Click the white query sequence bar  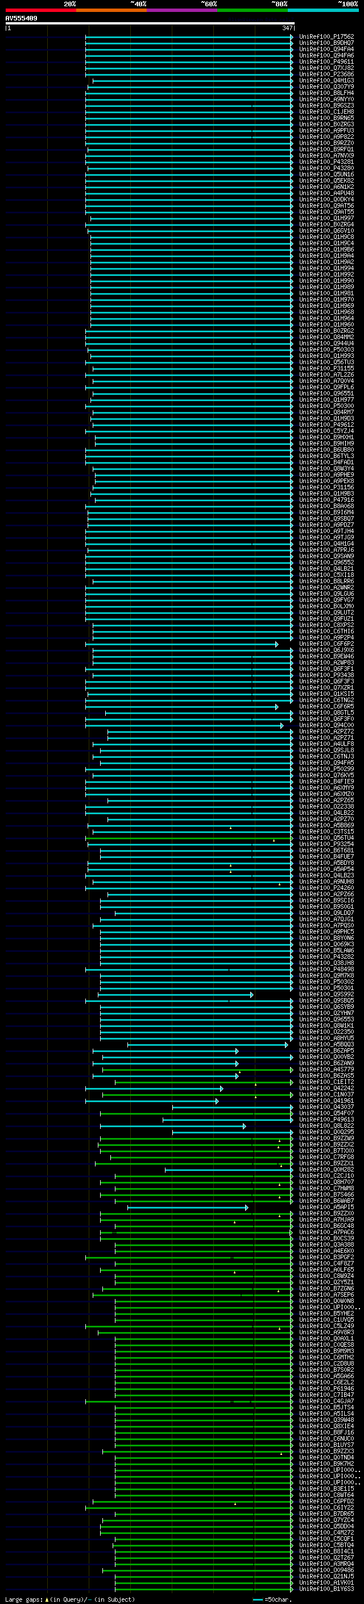pyautogui.click(x=150, y=24)
